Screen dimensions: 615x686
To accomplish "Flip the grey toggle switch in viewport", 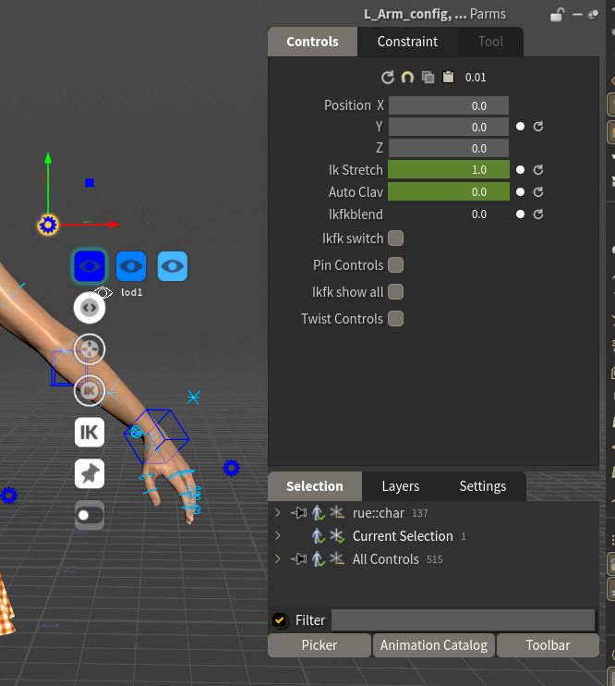I will (x=90, y=515).
